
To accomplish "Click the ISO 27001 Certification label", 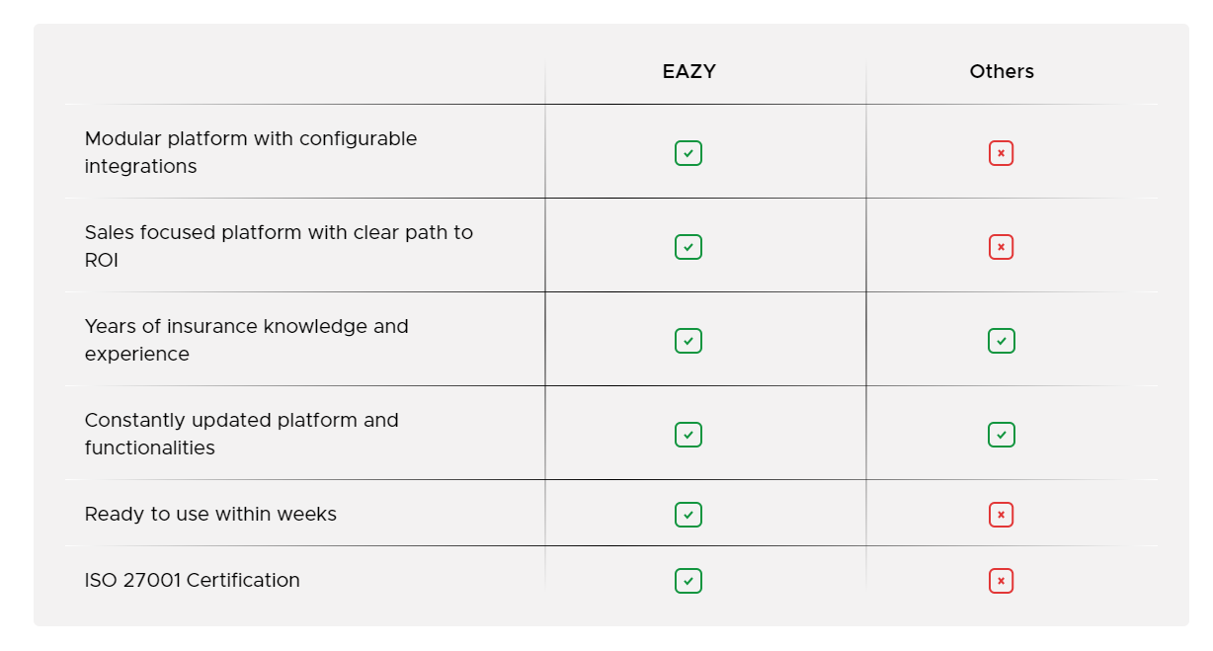I will tap(193, 580).
